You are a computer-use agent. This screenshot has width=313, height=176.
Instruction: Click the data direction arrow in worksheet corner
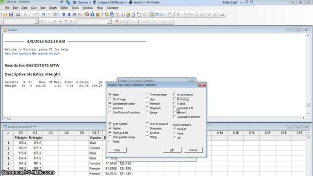pyautogui.click(x=8, y=132)
